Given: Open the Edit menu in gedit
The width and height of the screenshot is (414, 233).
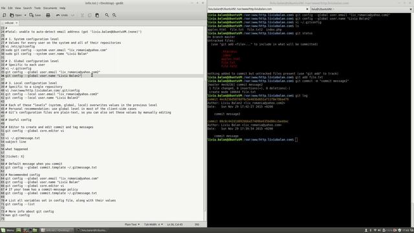Looking at the screenshot, I should (x=10, y=8).
